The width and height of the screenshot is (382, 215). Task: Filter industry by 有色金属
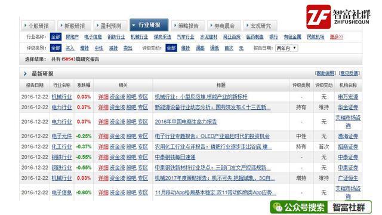pos(292,37)
